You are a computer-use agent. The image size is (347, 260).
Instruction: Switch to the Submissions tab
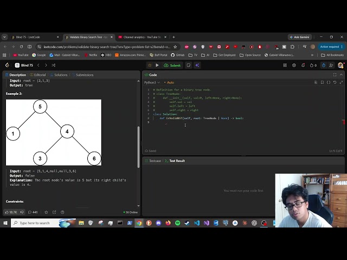(x=83, y=75)
